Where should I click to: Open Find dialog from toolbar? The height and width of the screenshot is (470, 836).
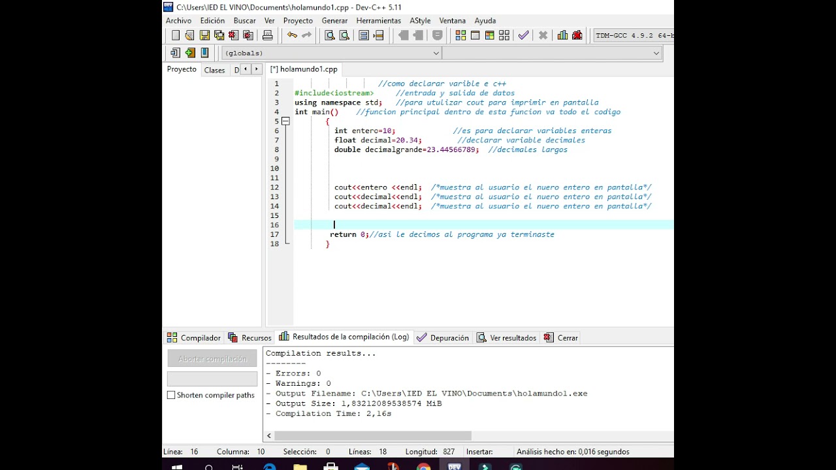coord(330,35)
